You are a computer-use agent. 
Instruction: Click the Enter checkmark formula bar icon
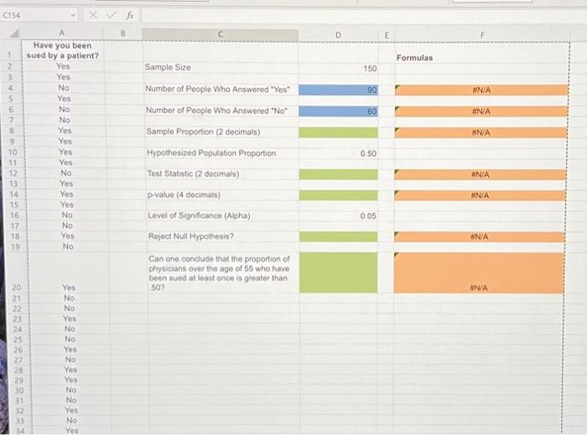tap(112, 15)
